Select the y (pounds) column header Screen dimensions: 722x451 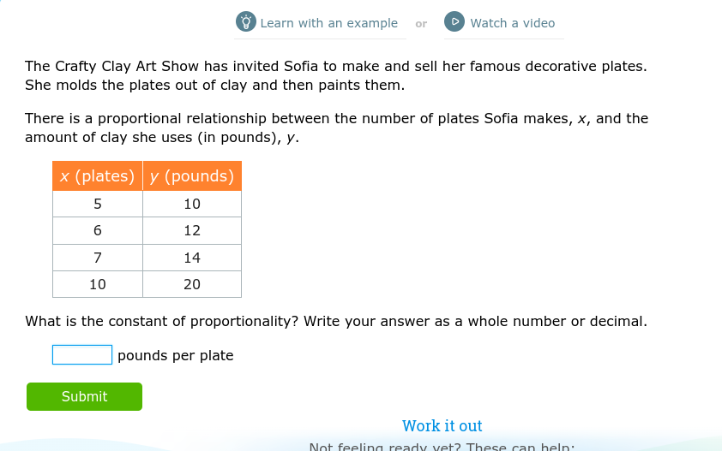[192, 176]
